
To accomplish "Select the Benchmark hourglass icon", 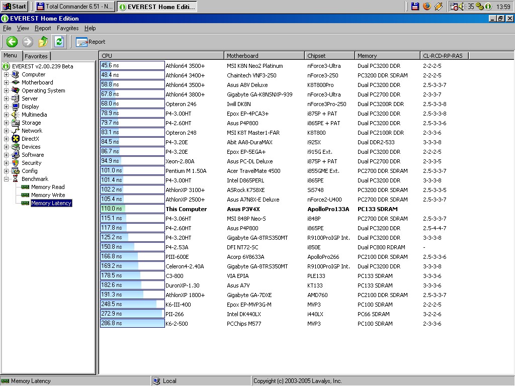I will click(15, 179).
